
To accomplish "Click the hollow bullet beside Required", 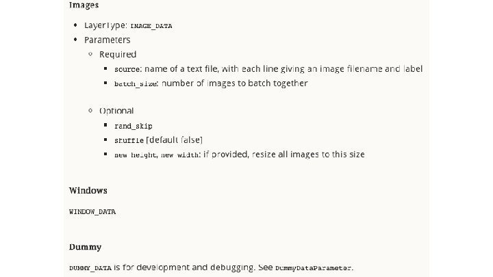I will 90,54.
